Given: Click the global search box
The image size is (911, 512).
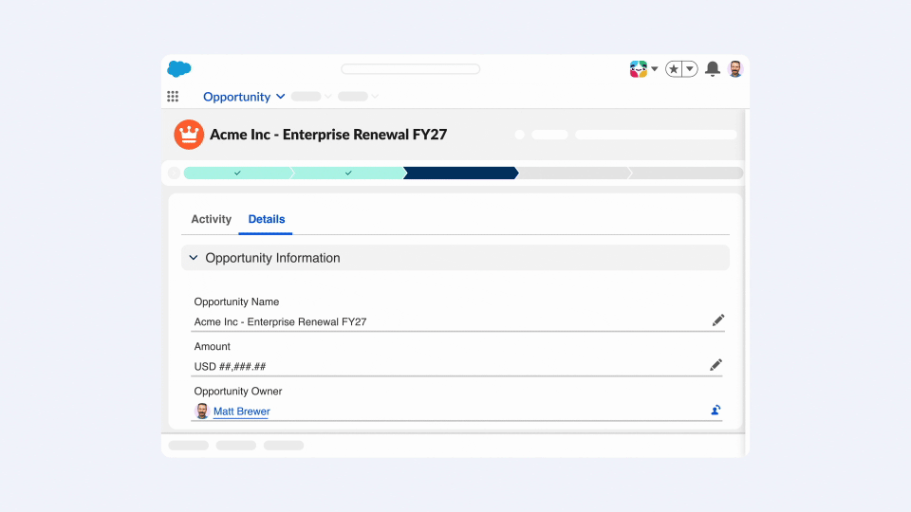Looking at the screenshot, I should [410, 69].
